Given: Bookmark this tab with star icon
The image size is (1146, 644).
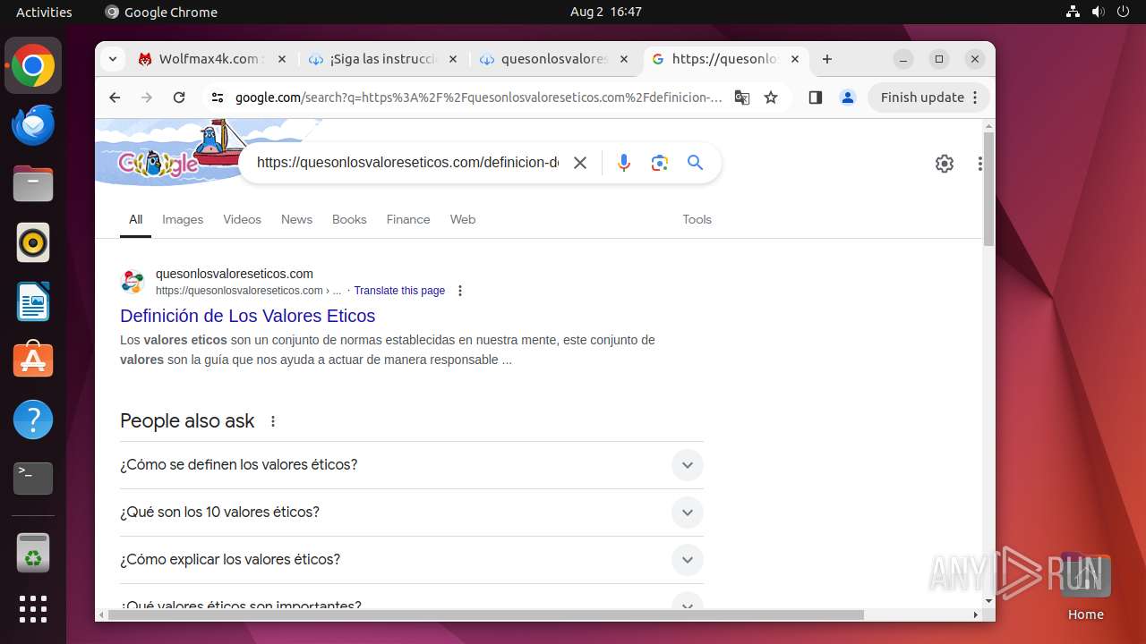Looking at the screenshot, I should point(771,97).
